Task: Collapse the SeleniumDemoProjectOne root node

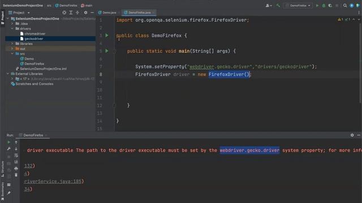Action: click(8, 19)
